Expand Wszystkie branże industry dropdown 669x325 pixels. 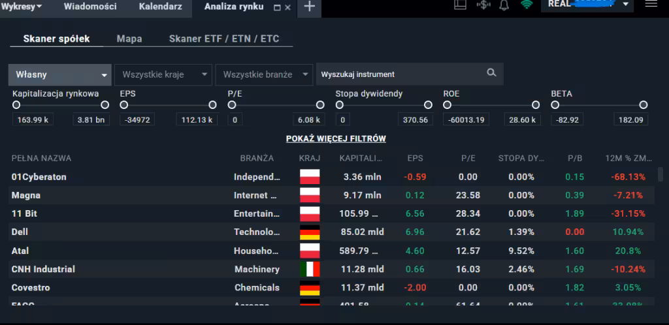(265, 74)
